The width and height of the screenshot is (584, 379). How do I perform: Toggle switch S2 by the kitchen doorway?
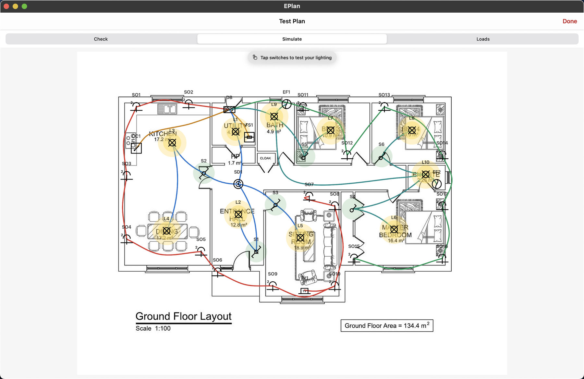204,173
